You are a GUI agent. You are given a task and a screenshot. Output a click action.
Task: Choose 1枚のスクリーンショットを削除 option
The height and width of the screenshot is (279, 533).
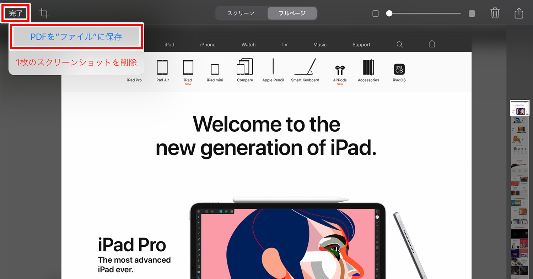point(76,62)
